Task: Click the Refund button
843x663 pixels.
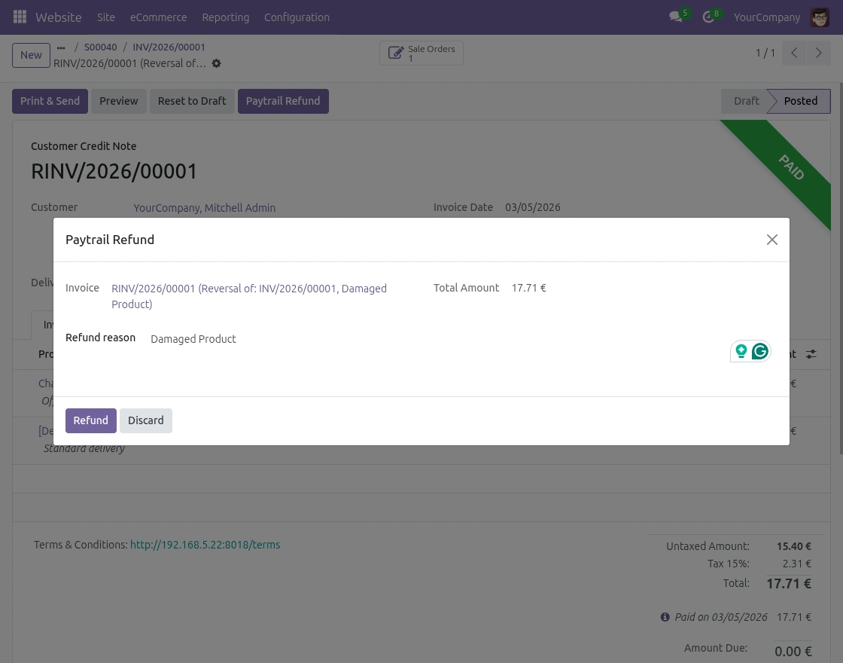Action: (x=90, y=420)
